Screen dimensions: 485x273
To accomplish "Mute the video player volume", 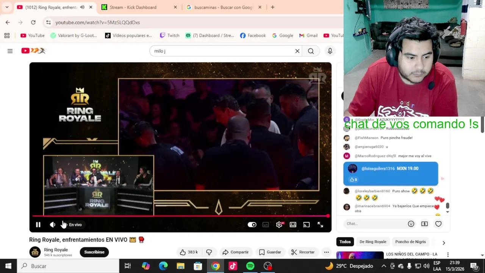I will point(52,225).
